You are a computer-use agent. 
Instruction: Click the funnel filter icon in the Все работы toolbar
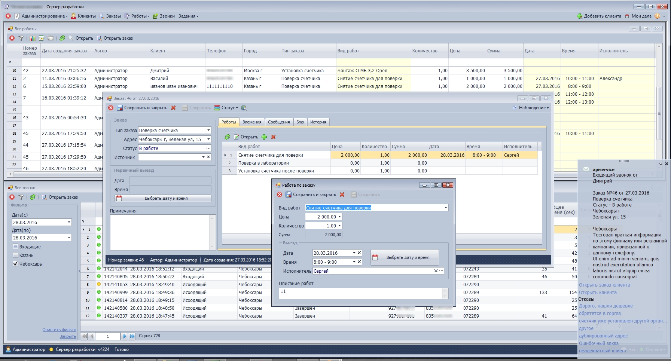[21, 38]
